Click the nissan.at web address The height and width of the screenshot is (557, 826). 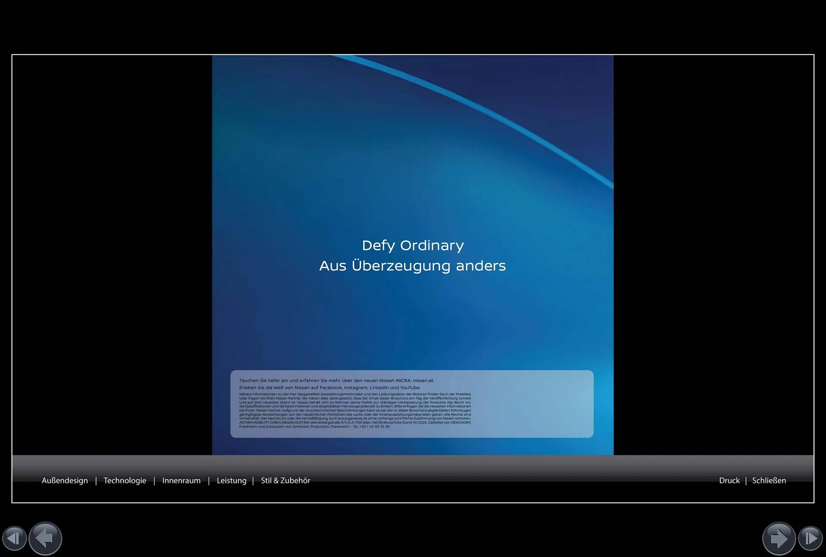click(423, 381)
